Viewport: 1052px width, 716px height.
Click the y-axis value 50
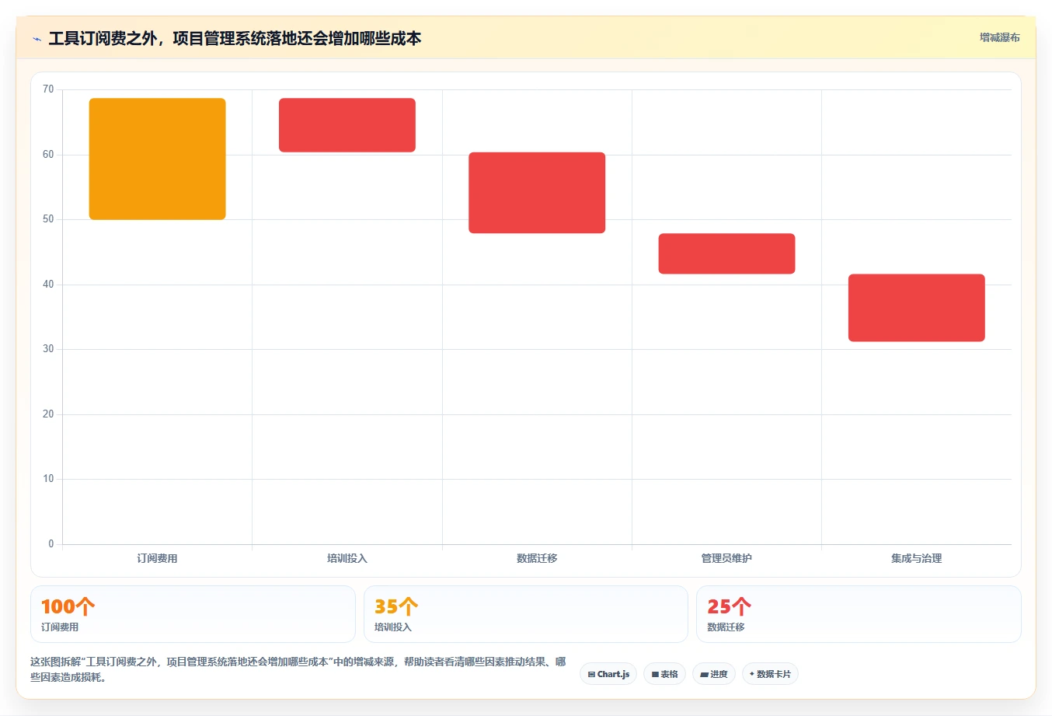[48, 219]
